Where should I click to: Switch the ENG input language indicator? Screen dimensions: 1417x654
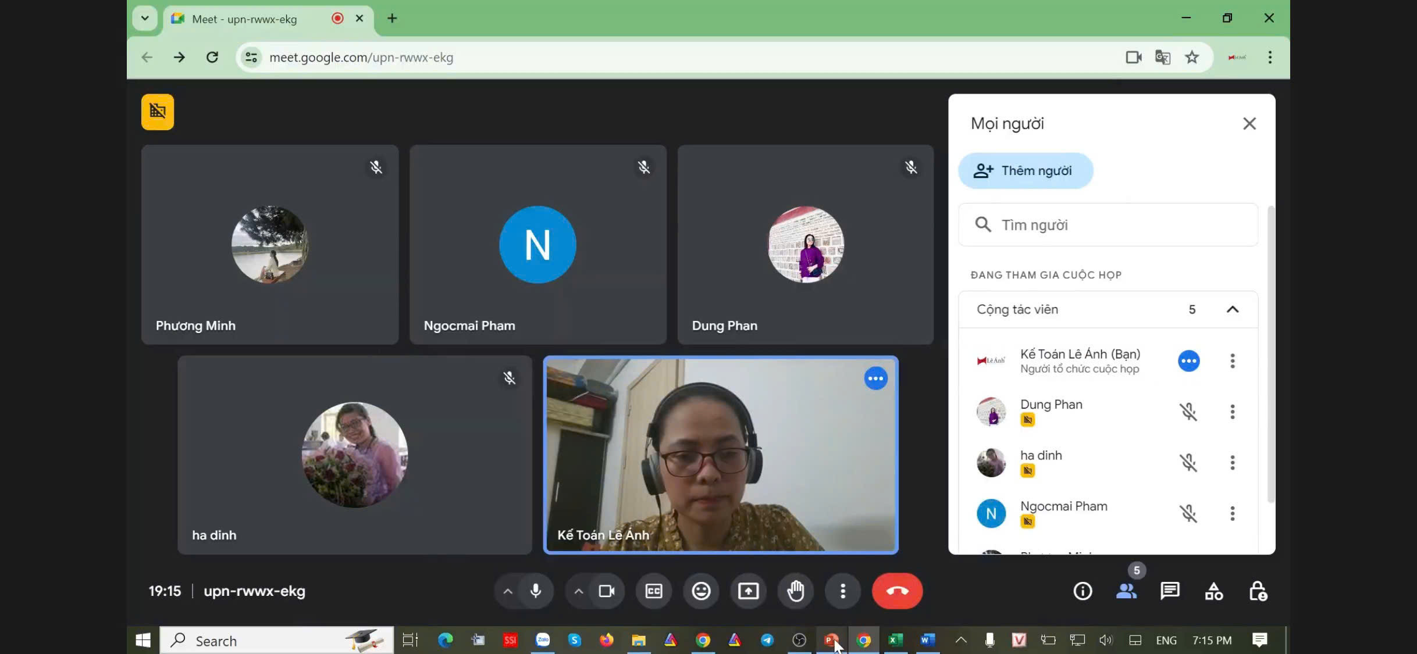[x=1166, y=640]
